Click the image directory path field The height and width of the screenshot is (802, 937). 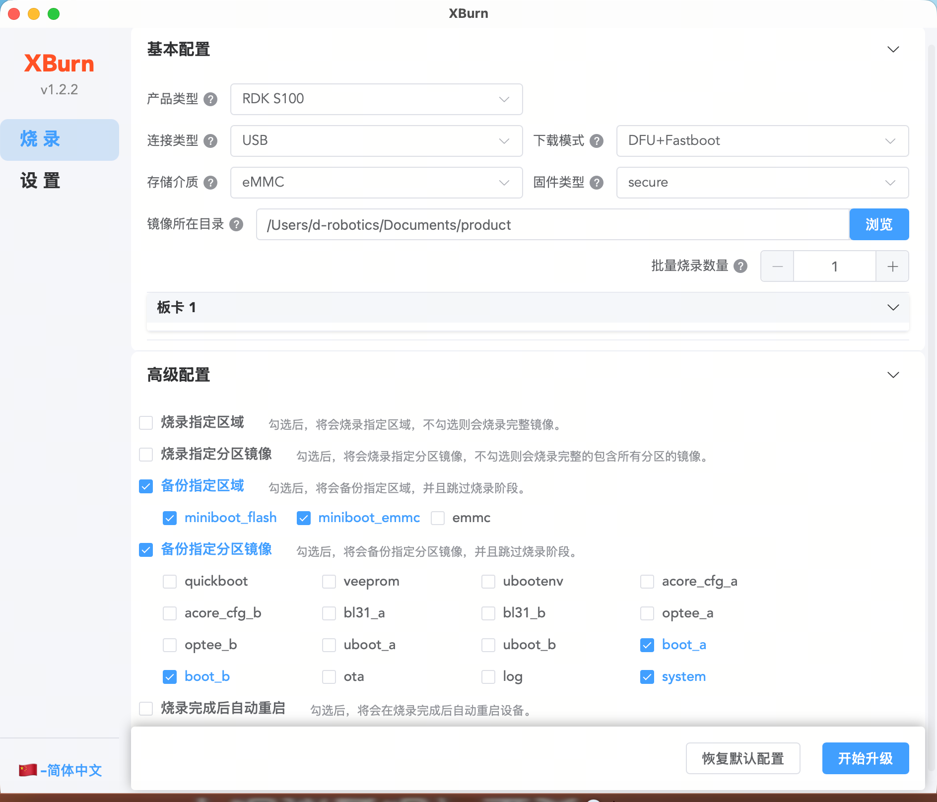pyautogui.click(x=552, y=224)
